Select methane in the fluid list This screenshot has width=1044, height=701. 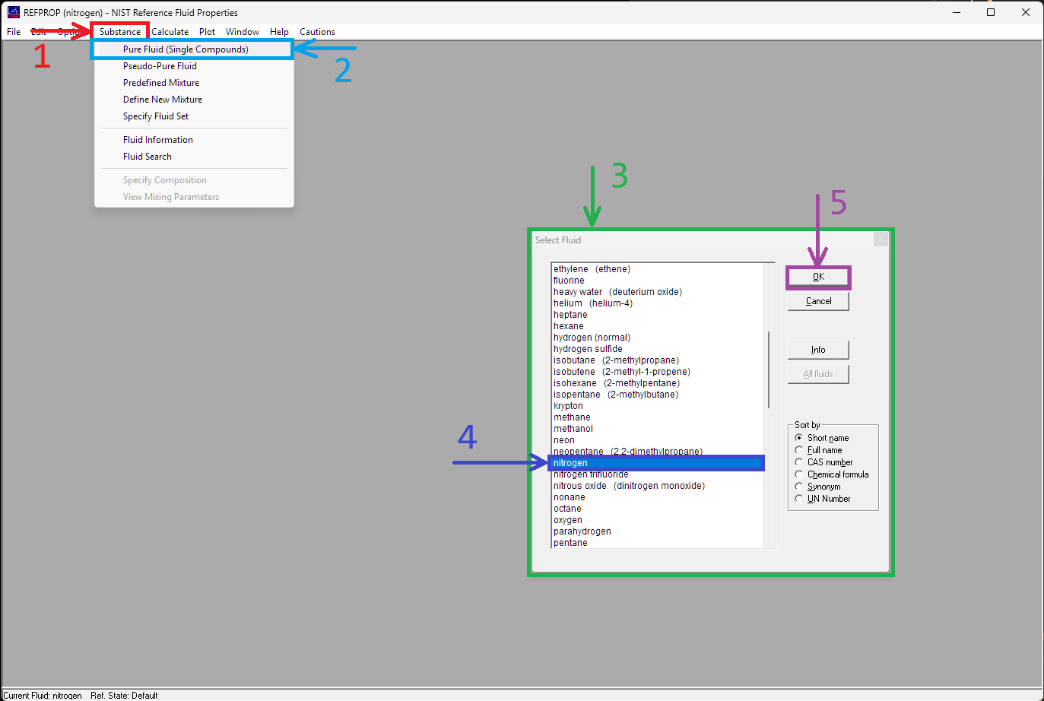657,417
